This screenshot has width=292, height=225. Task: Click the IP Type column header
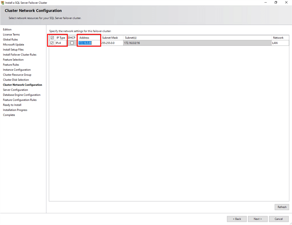click(x=61, y=38)
